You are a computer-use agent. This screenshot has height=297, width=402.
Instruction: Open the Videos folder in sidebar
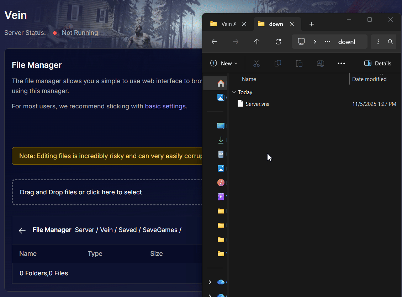pos(221,196)
